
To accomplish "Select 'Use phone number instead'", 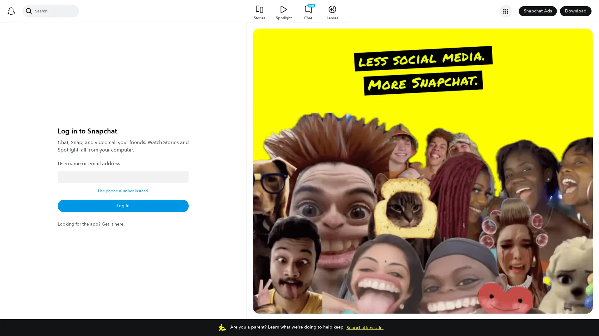I will 123,191.
